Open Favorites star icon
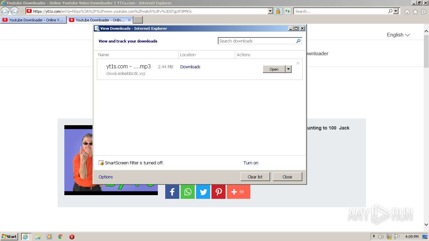 (415, 12)
